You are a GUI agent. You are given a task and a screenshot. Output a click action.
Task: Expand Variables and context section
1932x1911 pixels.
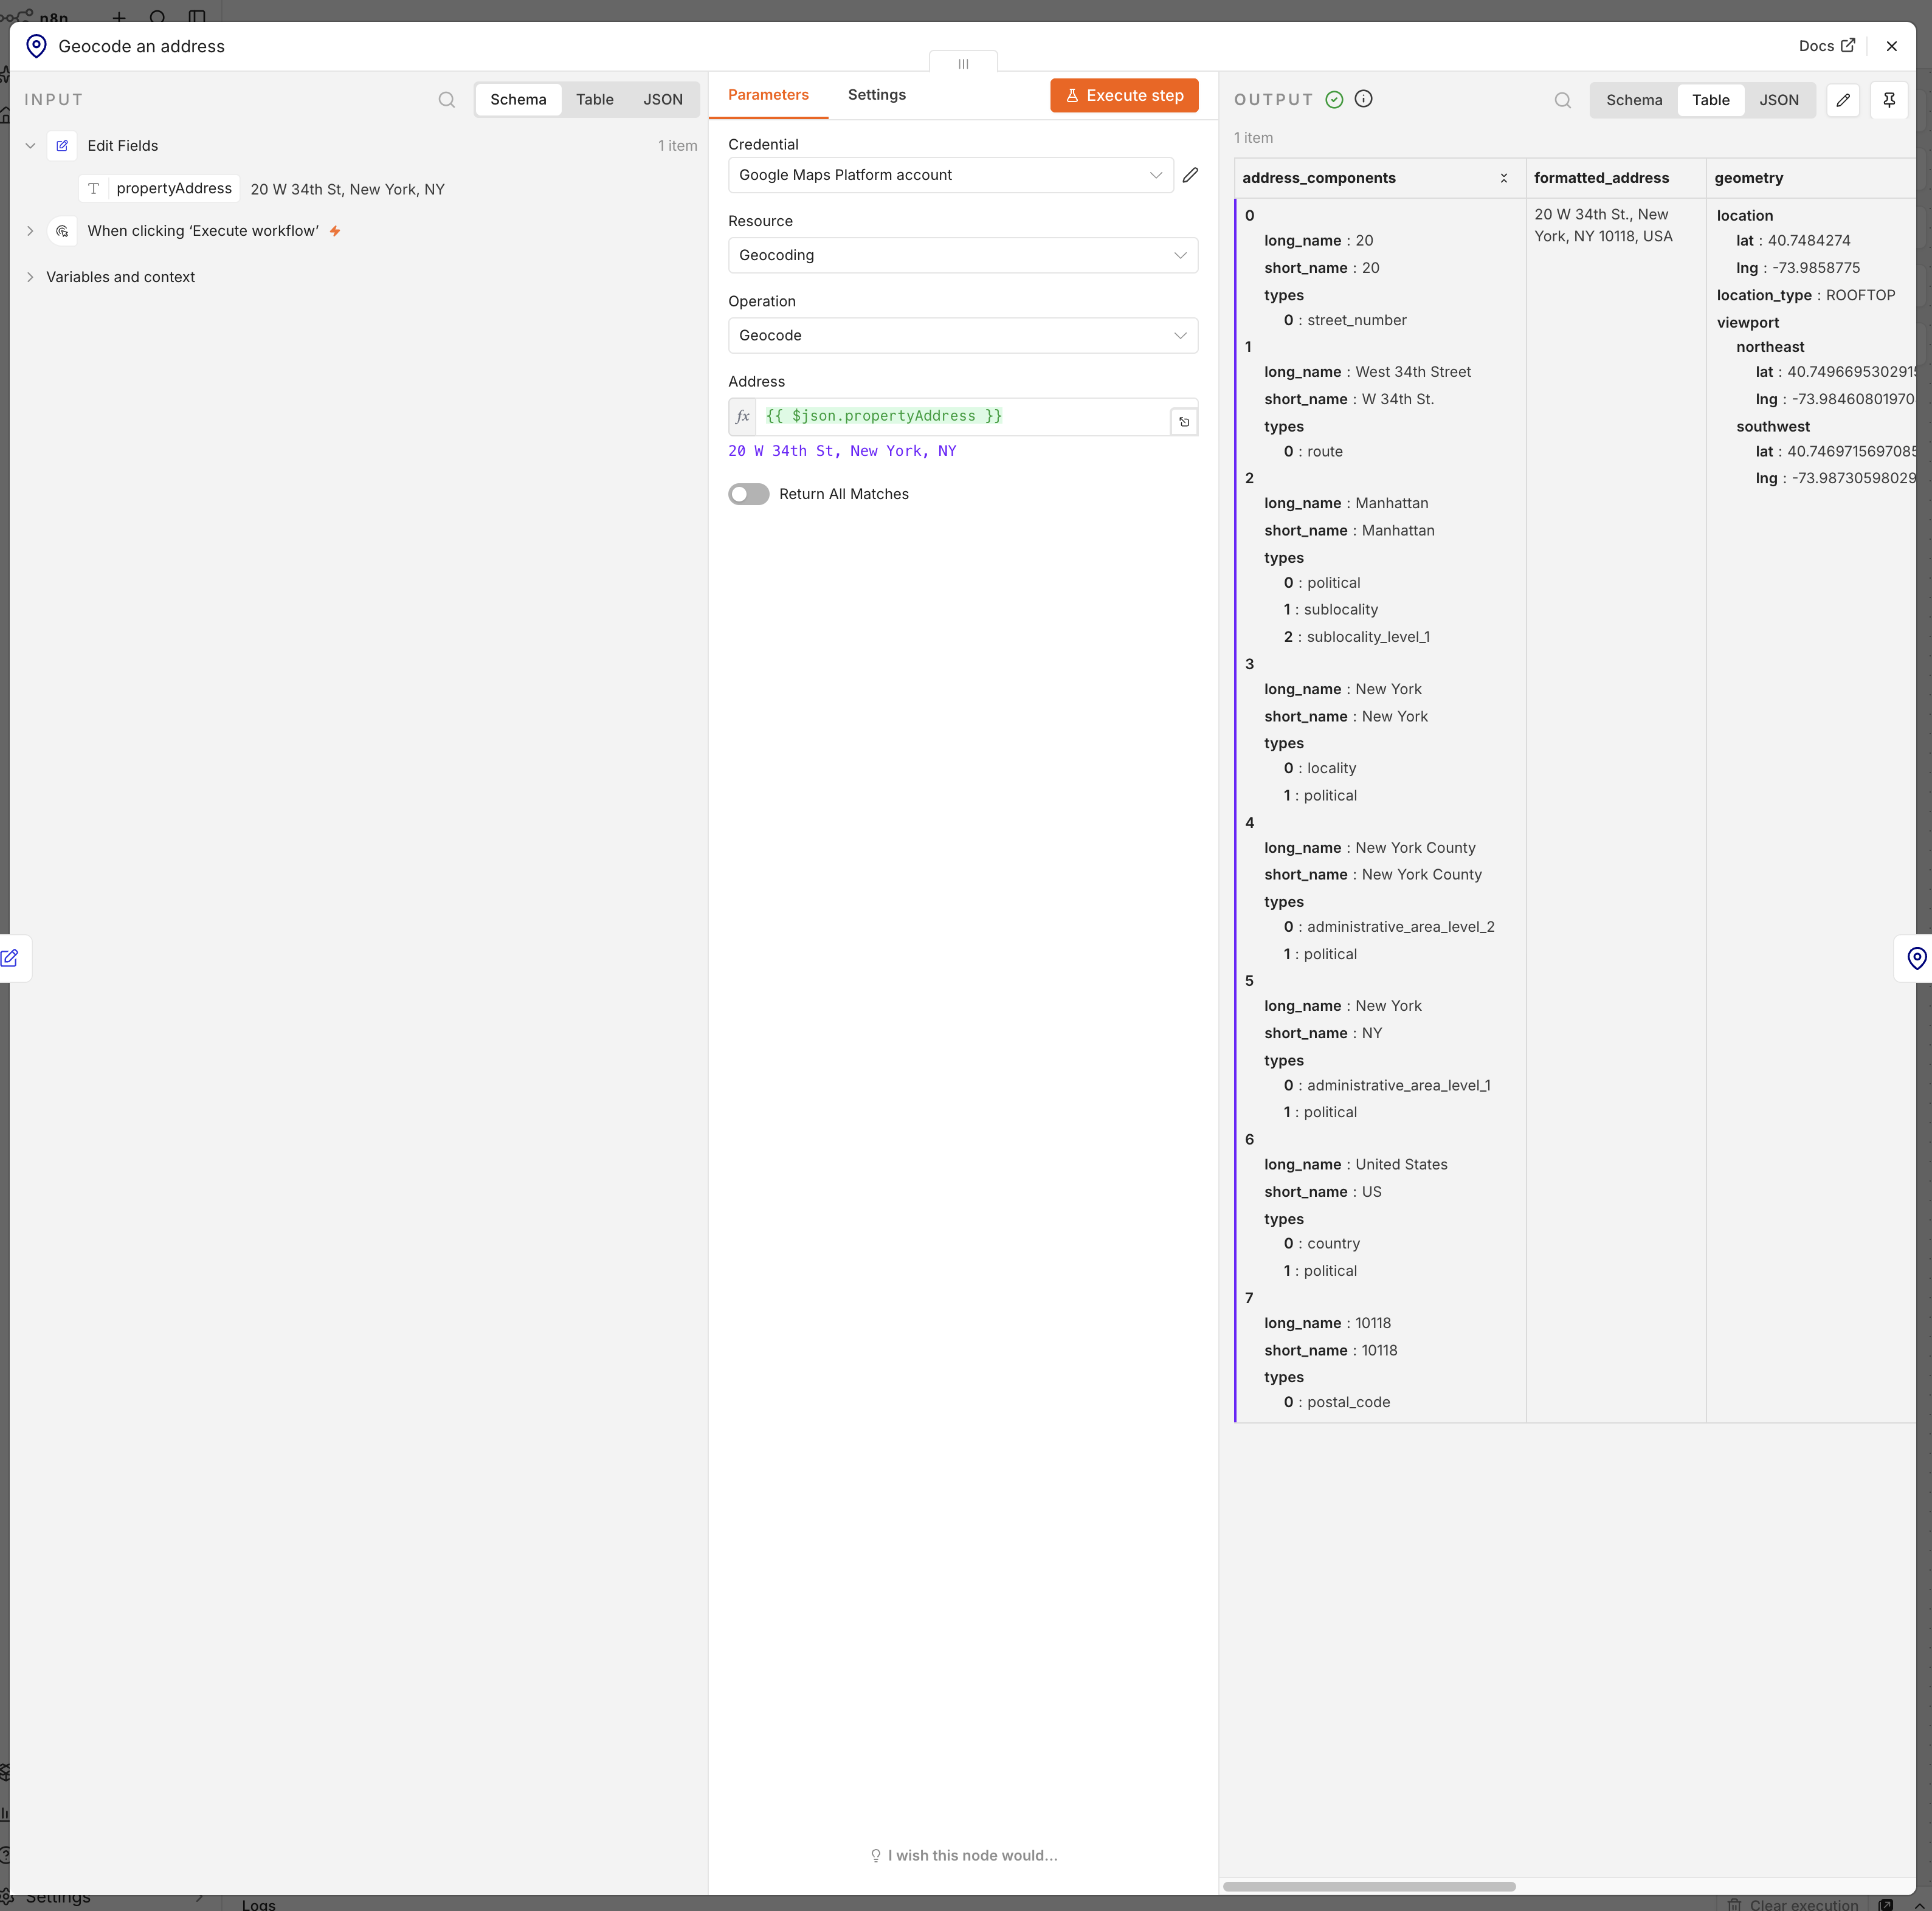30,277
